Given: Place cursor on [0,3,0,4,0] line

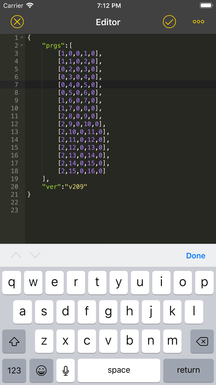Looking at the screenshot, I should tap(80, 77).
